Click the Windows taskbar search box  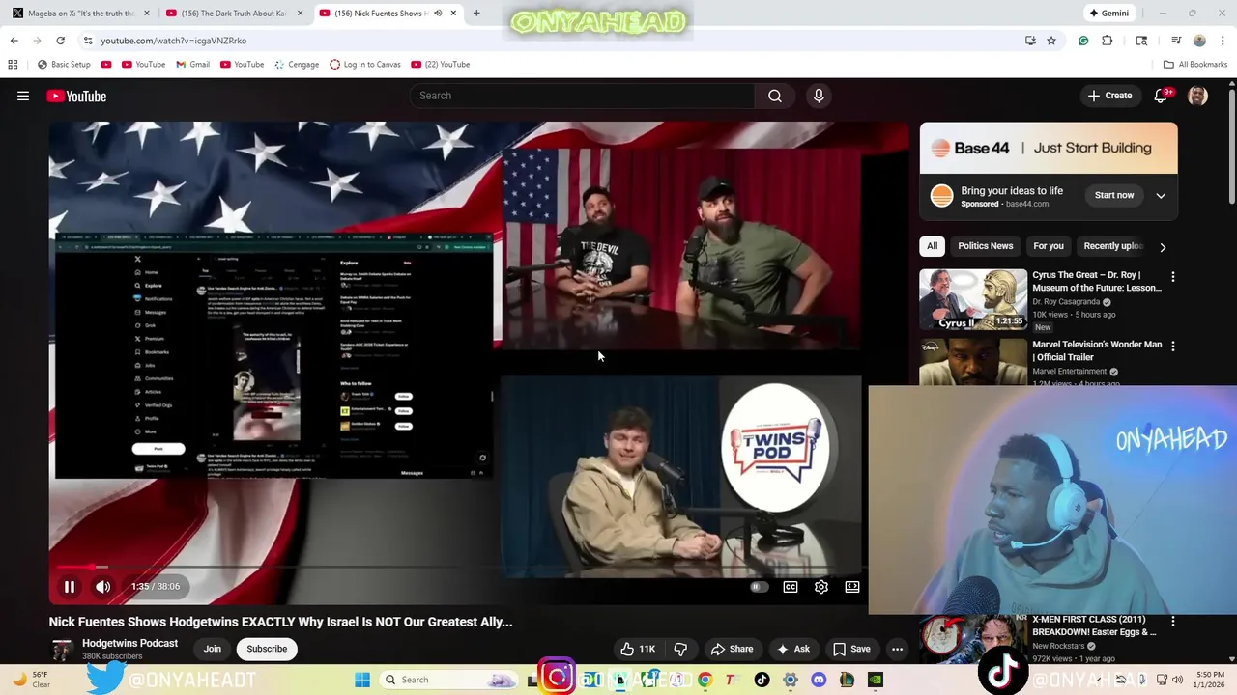tap(449, 680)
